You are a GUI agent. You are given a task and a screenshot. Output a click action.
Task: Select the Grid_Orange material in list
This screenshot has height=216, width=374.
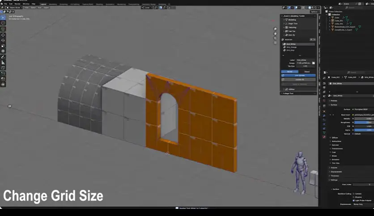point(298,47)
